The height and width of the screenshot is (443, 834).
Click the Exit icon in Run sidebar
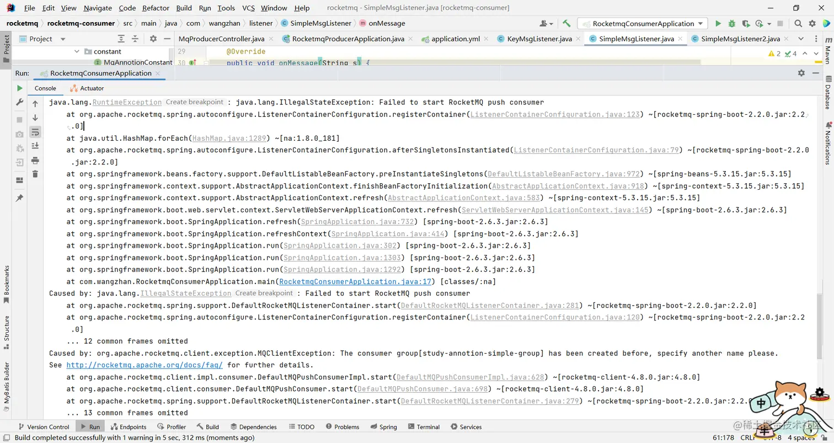pyautogui.click(x=19, y=163)
